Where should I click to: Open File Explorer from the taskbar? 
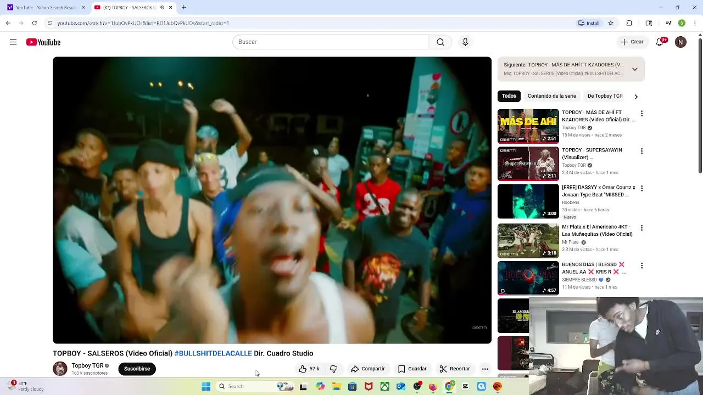point(336,386)
